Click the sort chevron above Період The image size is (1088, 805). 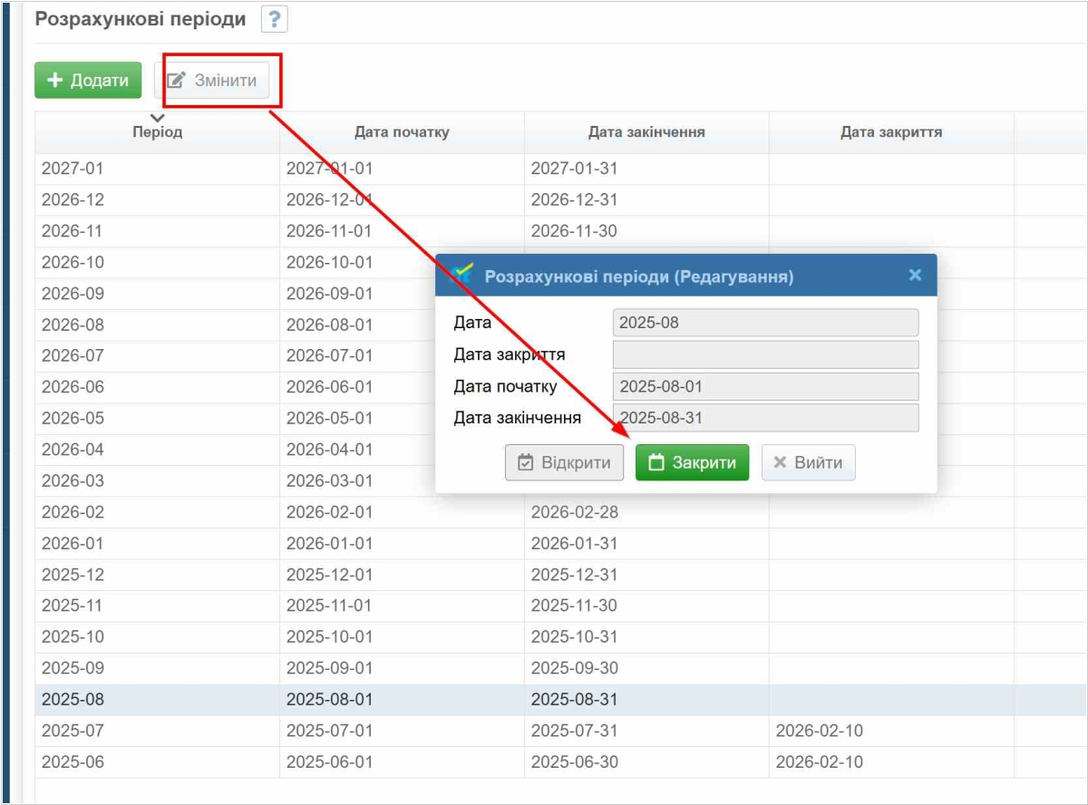[158, 118]
